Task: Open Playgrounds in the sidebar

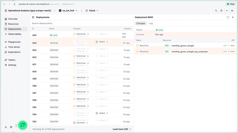Action: click(x=16, y=42)
